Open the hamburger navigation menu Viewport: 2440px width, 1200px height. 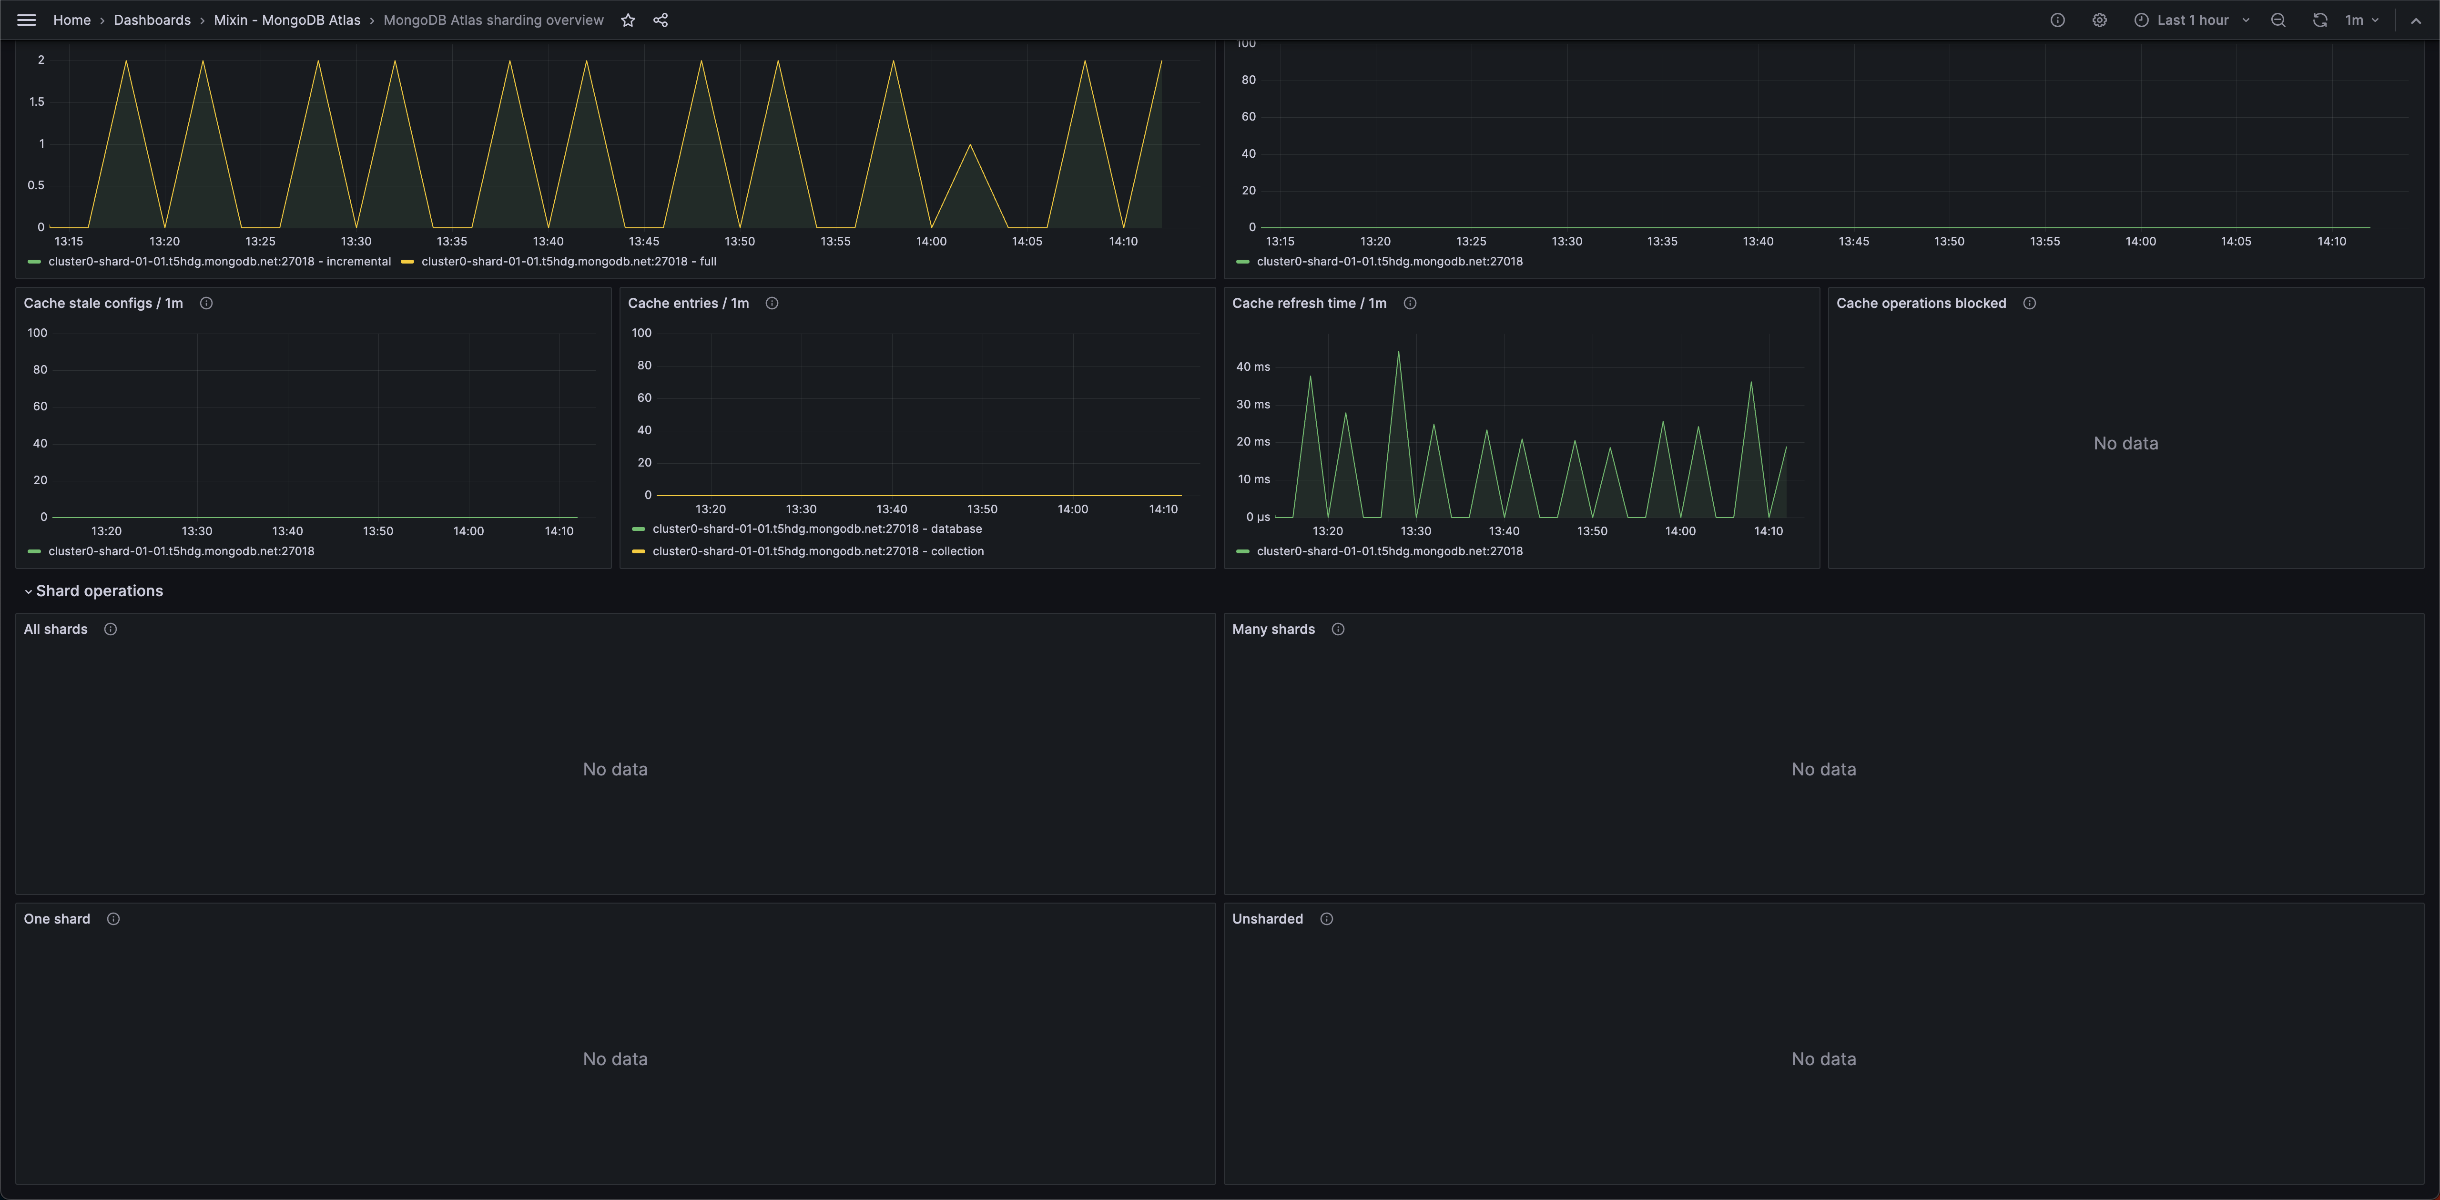pos(27,20)
